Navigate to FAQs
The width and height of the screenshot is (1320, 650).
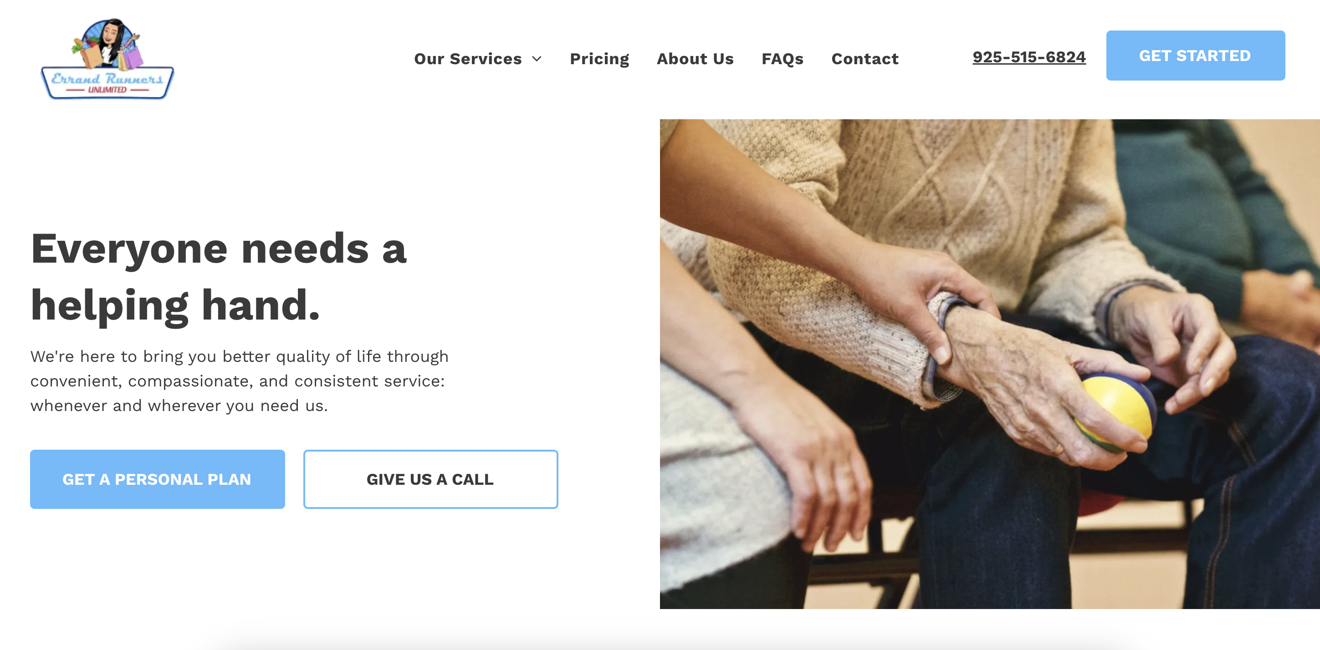click(782, 59)
